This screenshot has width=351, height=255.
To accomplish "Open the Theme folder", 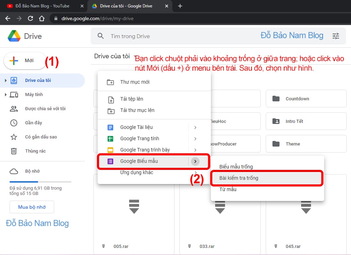I will tap(306, 144).
